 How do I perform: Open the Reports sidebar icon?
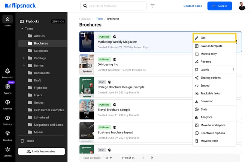point(7,88)
